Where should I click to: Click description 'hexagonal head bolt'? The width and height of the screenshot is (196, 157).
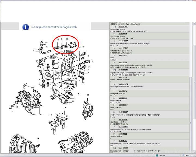pyautogui.click(x=118, y=93)
